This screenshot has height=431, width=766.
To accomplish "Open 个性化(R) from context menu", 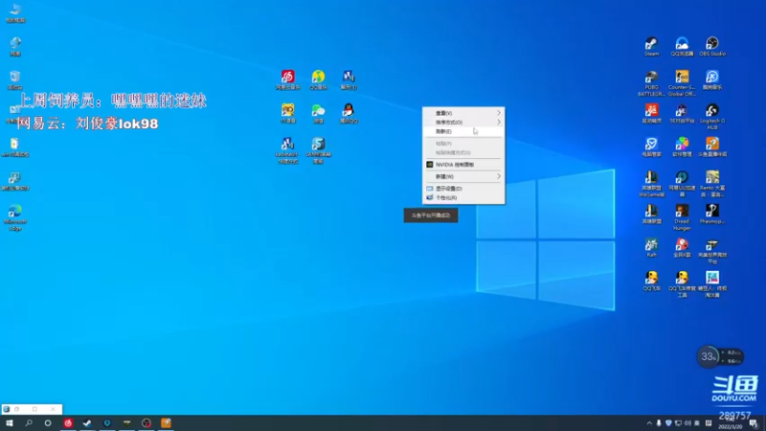I will pyautogui.click(x=463, y=198).
